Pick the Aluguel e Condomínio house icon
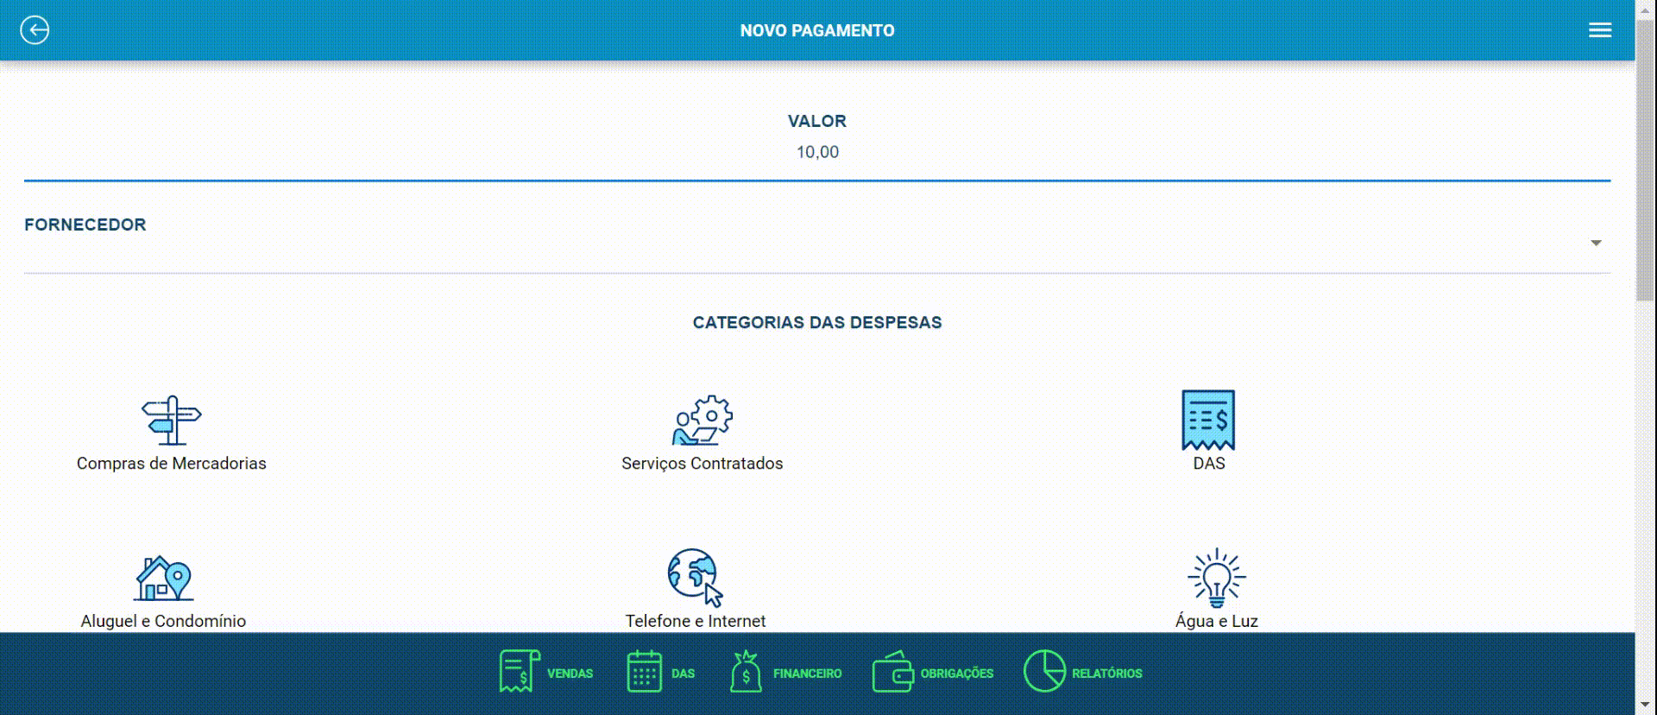 click(163, 578)
